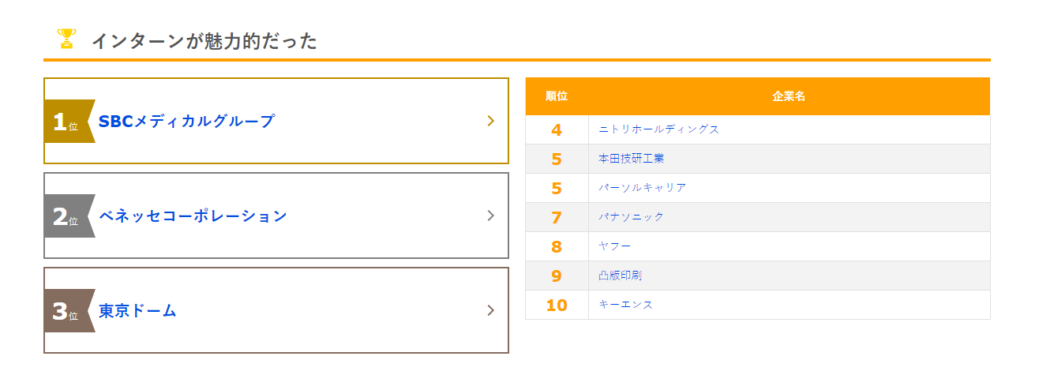Image resolution: width=1039 pixels, height=375 pixels.
Task: Expand the 東京ドーム chevron arrow
Action: (490, 310)
